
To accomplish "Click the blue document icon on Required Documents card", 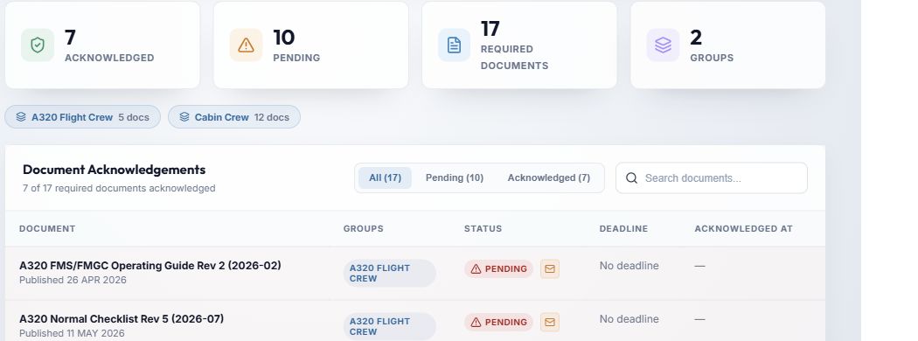I will click(x=455, y=45).
